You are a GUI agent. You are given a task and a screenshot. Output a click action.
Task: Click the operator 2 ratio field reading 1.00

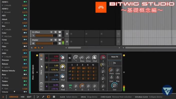tap(54, 65)
